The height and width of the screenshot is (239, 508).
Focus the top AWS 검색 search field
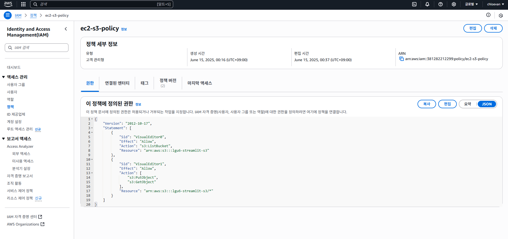pos(102,4)
